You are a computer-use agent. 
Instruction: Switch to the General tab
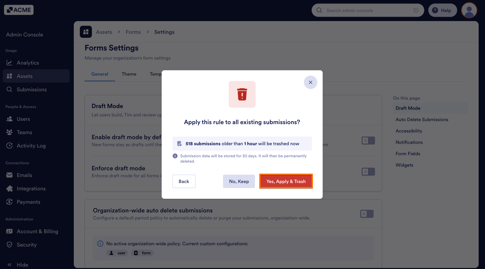pyautogui.click(x=100, y=74)
